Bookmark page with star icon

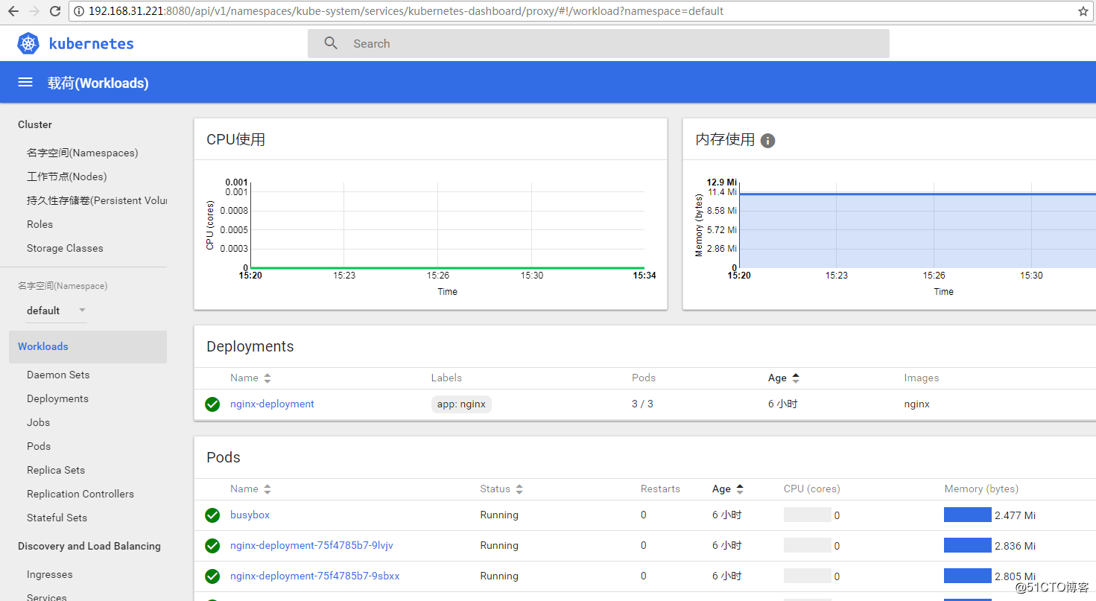1083,11
